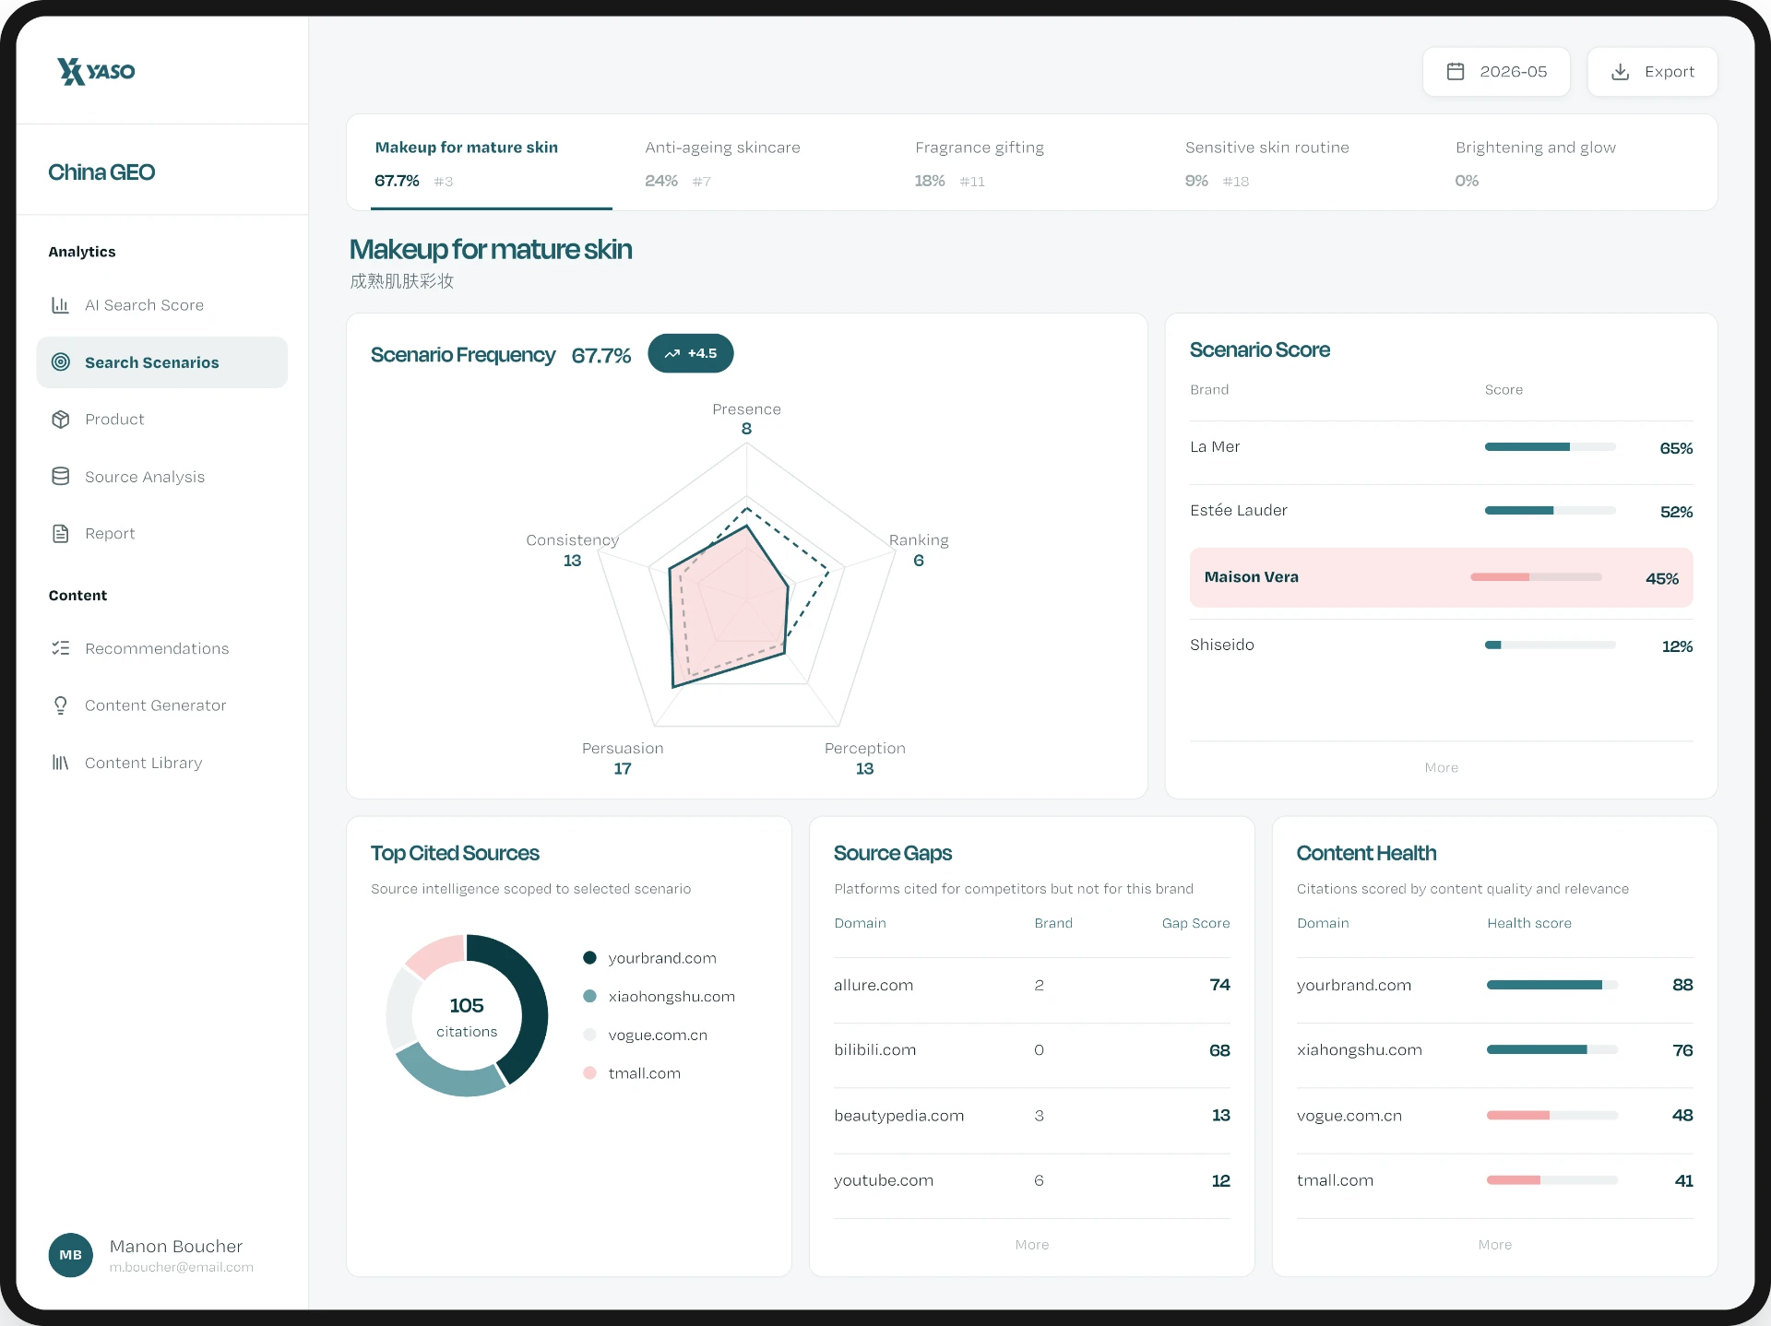This screenshot has width=1771, height=1326.
Task: Click More in Source Gaps card
Action: [x=1031, y=1245]
